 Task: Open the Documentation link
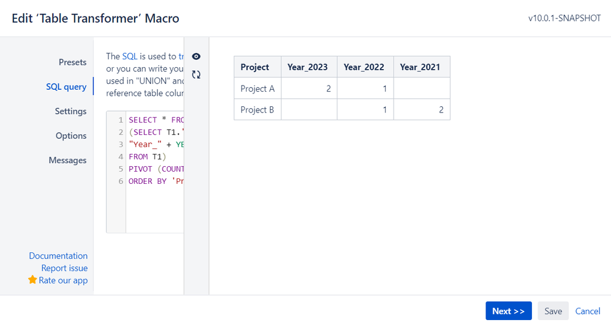(x=58, y=256)
